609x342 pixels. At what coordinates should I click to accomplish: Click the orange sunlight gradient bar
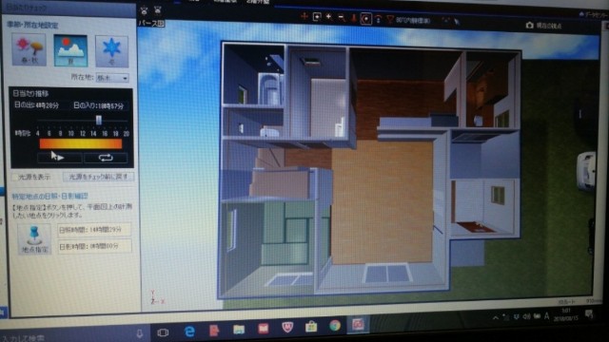(x=80, y=144)
